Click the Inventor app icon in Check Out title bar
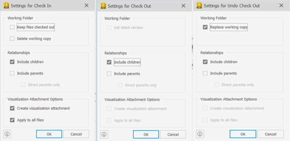The image size is (290, 141). 103,6
